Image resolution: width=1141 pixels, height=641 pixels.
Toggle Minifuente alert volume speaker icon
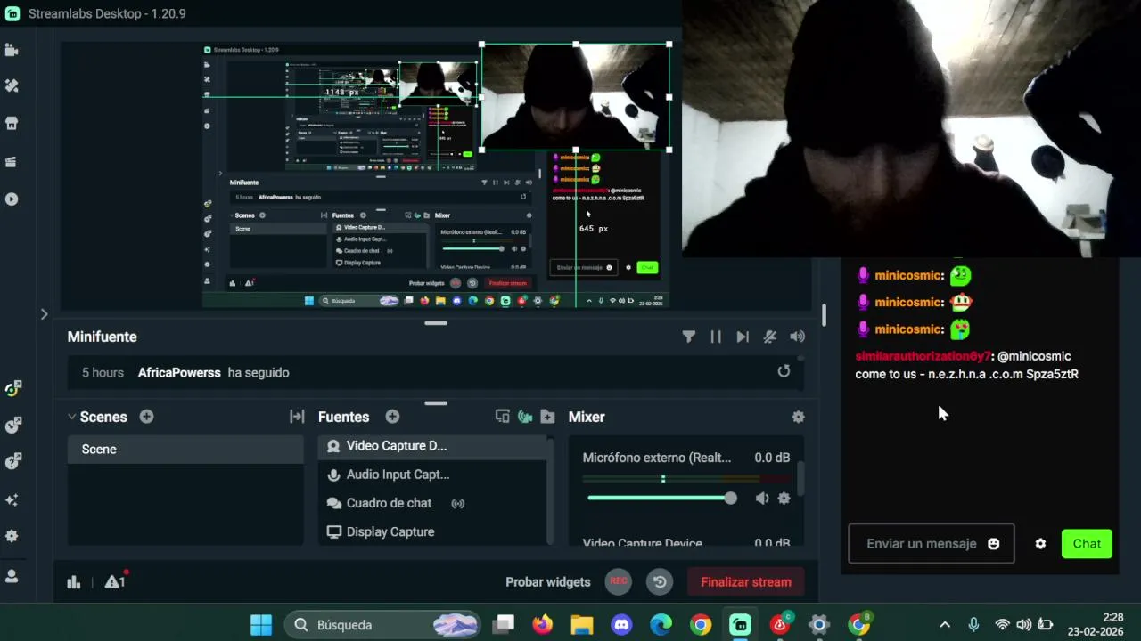(798, 337)
